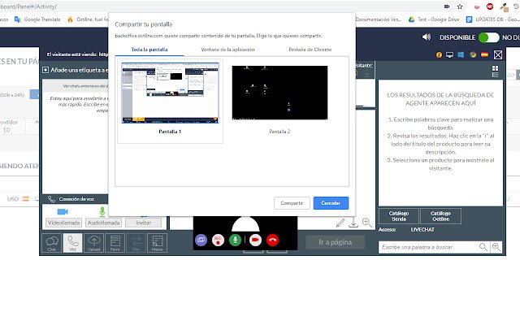This screenshot has width=520, height=325.
Task: Toggle the DISPONIBLE availability switch
Action: point(488,37)
